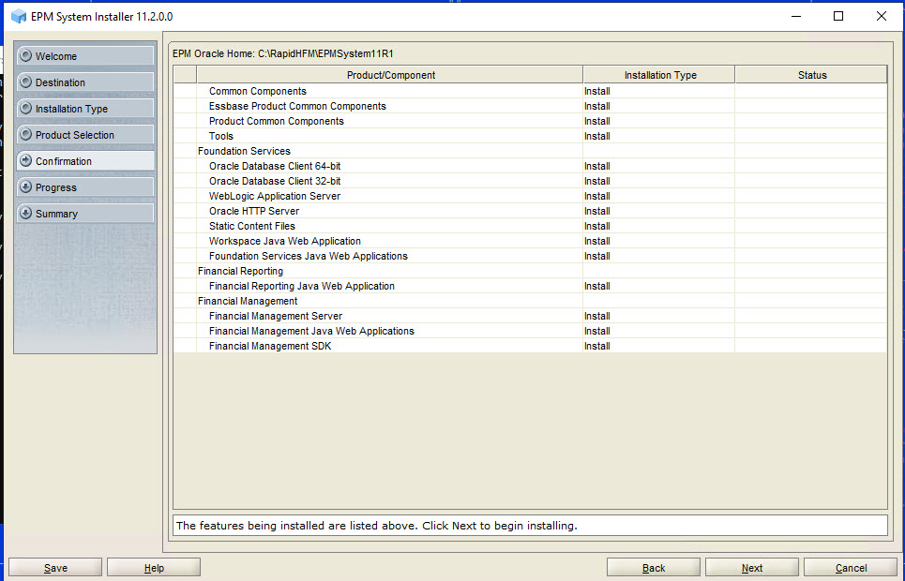
Task: Select the Financial Management Server row
Action: [x=530, y=316]
